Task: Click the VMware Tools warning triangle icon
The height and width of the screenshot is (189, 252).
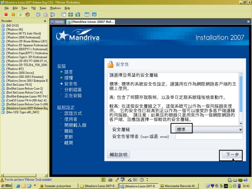Action: pyautogui.click(x=2, y=180)
